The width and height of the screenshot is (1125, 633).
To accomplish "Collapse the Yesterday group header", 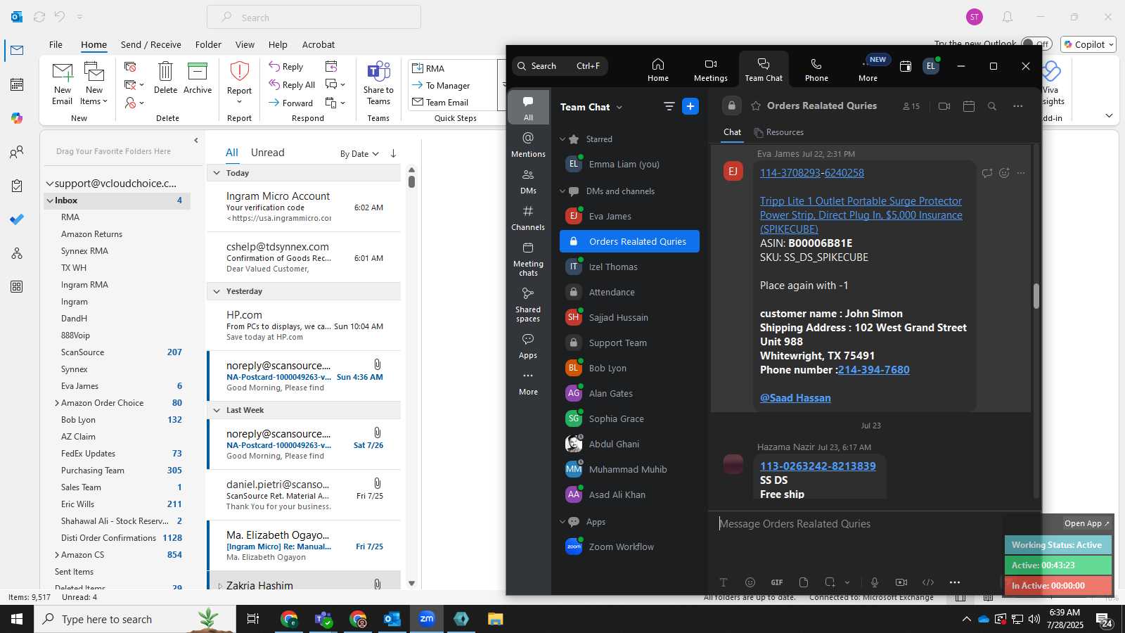I will [217, 291].
